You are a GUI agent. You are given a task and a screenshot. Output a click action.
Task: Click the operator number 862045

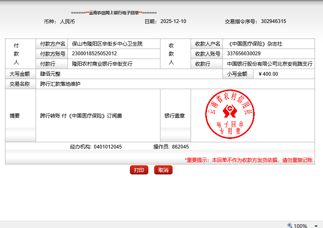180,147
